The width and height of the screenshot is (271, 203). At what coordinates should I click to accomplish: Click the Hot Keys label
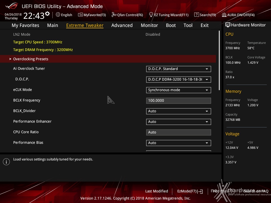coord(220,191)
